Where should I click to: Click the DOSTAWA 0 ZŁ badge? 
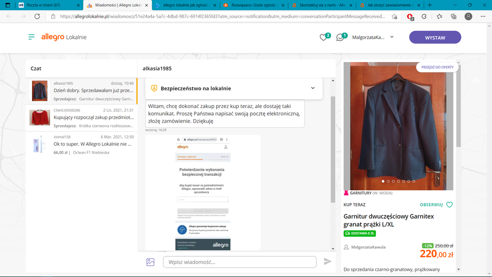[360, 233]
